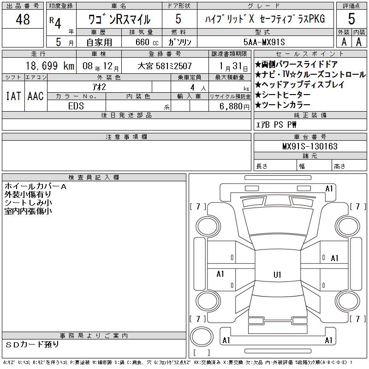Click inspector note シートしみ小
The height and width of the screenshot is (369, 369).
(28, 203)
